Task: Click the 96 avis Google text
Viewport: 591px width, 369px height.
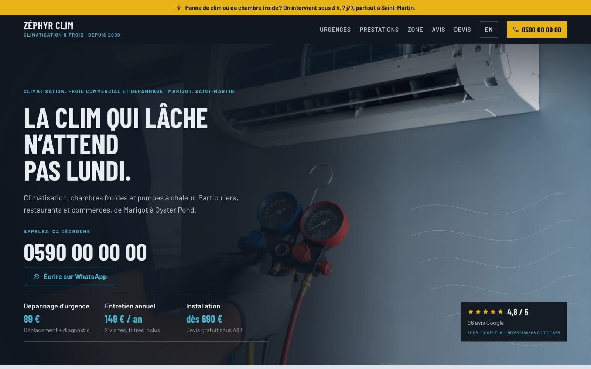Action: (486, 323)
